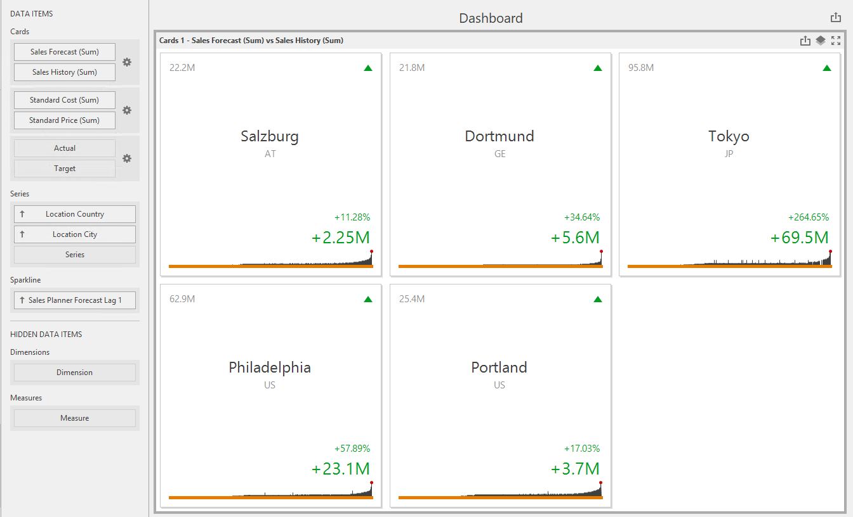Image resolution: width=853 pixels, height=517 pixels.
Task: Click the Philadelphia card sparkline
Action: [271, 491]
